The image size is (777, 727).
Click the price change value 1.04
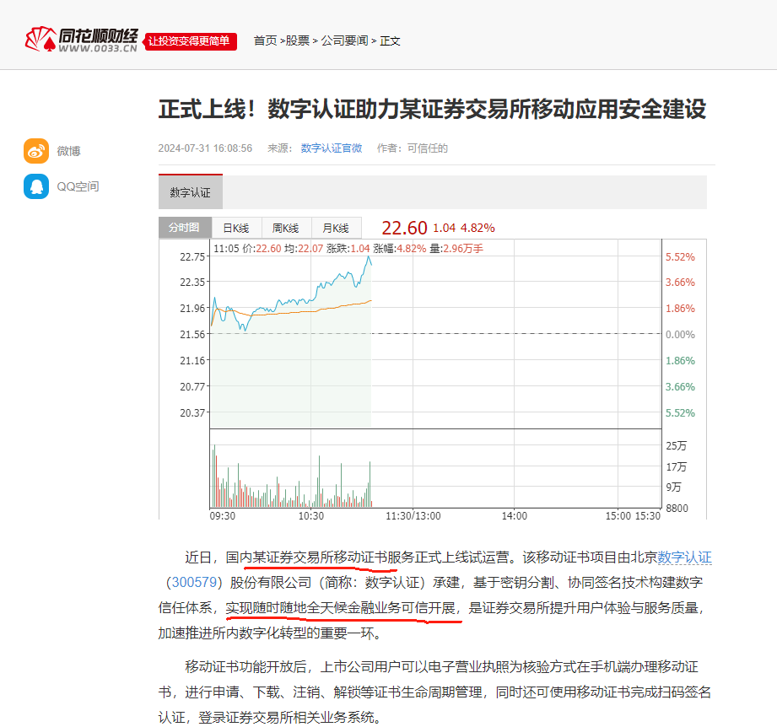click(444, 228)
